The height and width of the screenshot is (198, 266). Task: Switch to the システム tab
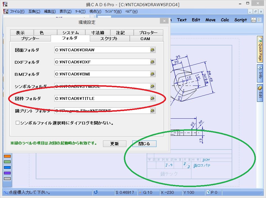[x=71, y=33]
